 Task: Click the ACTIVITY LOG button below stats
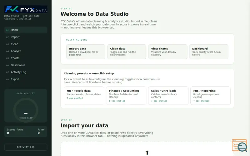pyautogui.click(x=26, y=147)
